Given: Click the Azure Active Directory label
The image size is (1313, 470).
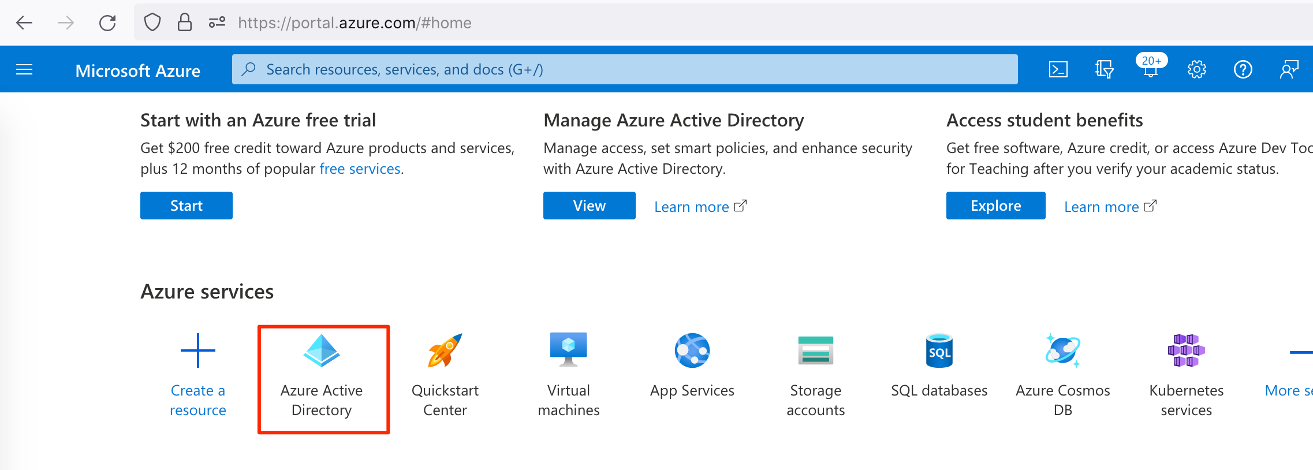Looking at the screenshot, I should coord(322,400).
